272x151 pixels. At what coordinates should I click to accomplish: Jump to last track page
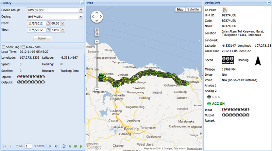click(x=56, y=146)
